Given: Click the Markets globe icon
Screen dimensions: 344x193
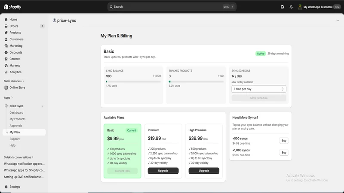Looking at the screenshot, I should point(6,66).
